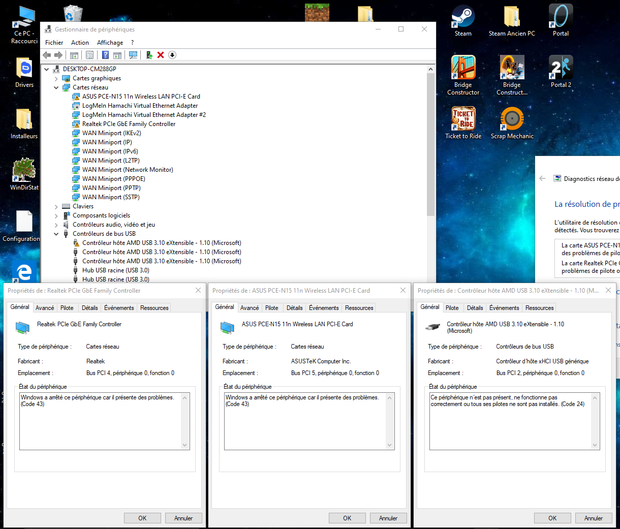Select the Steam desktop shortcut
The image size is (620, 529).
pyautogui.click(x=463, y=21)
